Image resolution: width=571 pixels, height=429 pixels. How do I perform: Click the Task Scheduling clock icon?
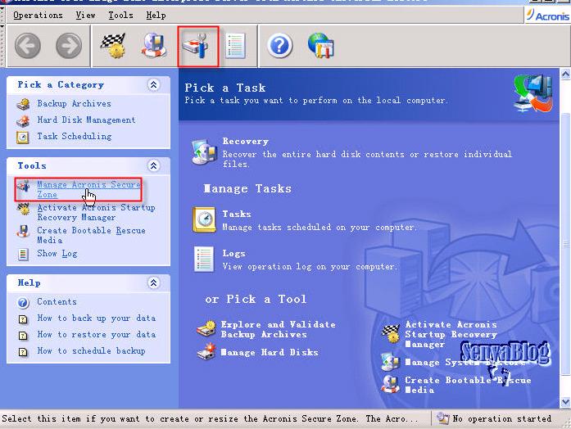pyautogui.click(x=23, y=138)
